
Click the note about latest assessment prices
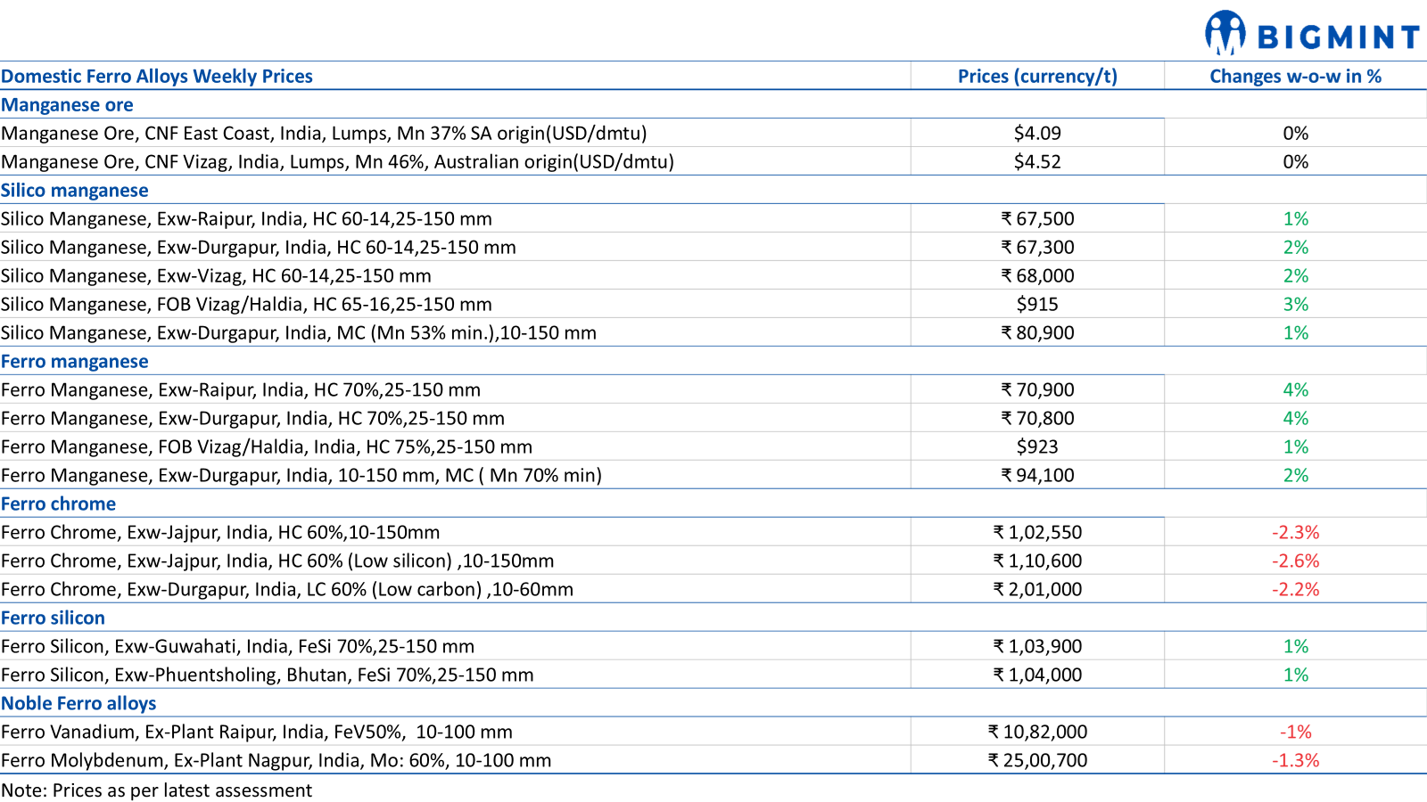click(x=157, y=790)
